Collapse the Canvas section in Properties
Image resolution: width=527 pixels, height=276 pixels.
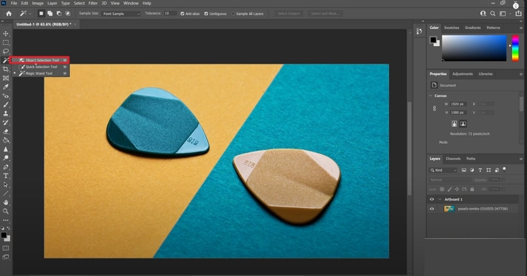(431, 96)
